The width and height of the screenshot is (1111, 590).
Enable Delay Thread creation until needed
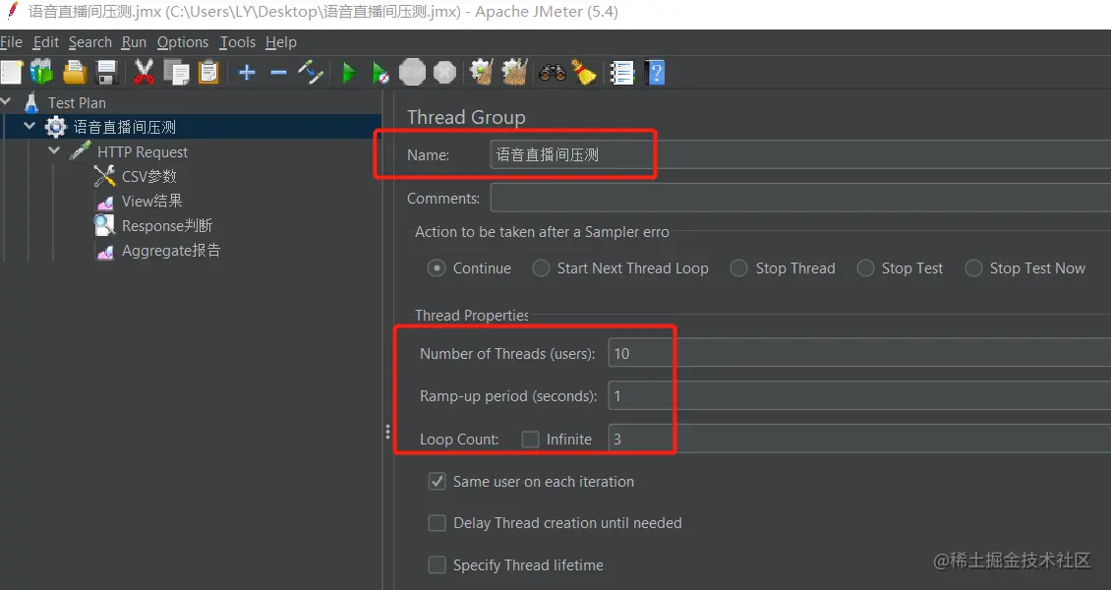point(438,523)
